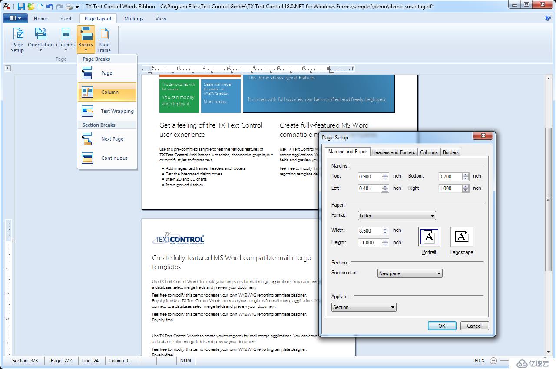Click the TX Text Control logo in the document
This screenshot has height=369, width=556.
179,237
